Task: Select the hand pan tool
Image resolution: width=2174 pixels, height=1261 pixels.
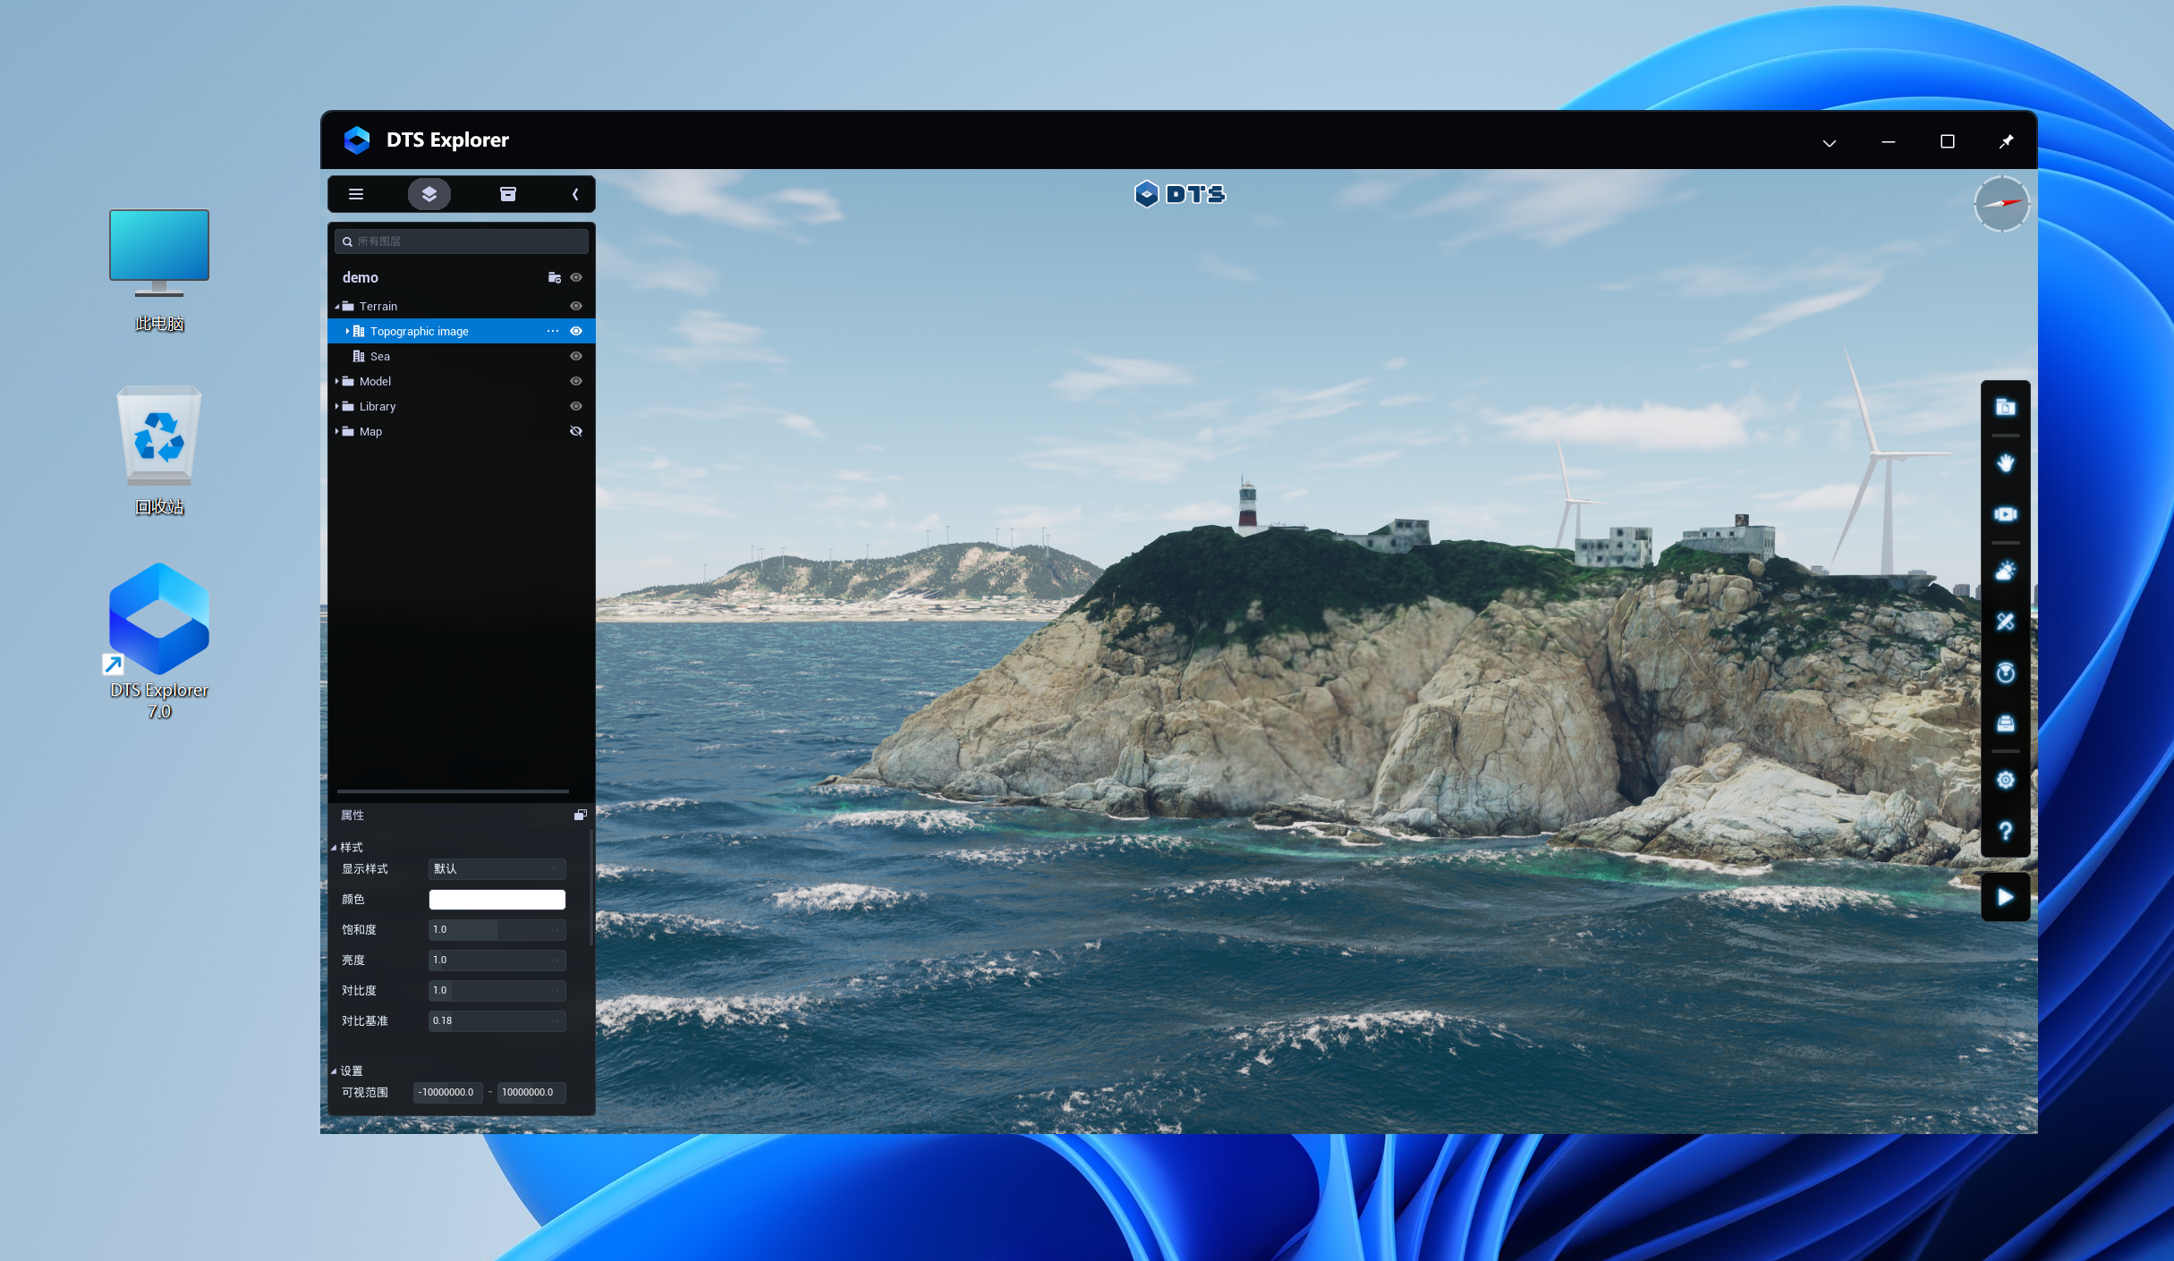Action: pos(2006,463)
